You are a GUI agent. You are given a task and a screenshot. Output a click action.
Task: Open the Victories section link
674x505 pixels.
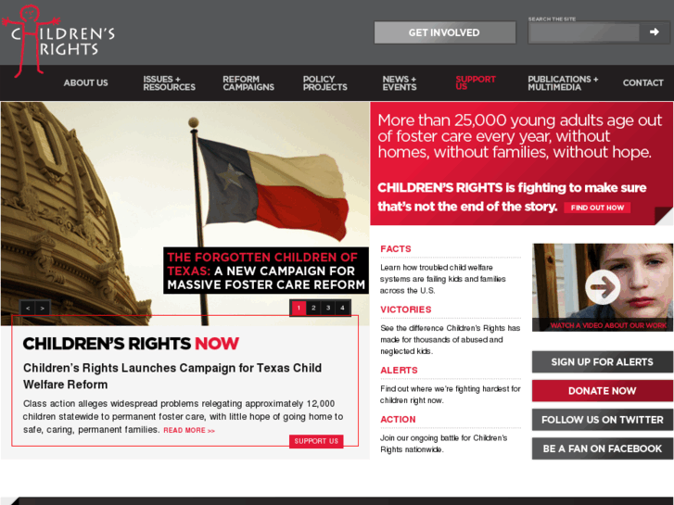pyautogui.click(x=406, y=309)
